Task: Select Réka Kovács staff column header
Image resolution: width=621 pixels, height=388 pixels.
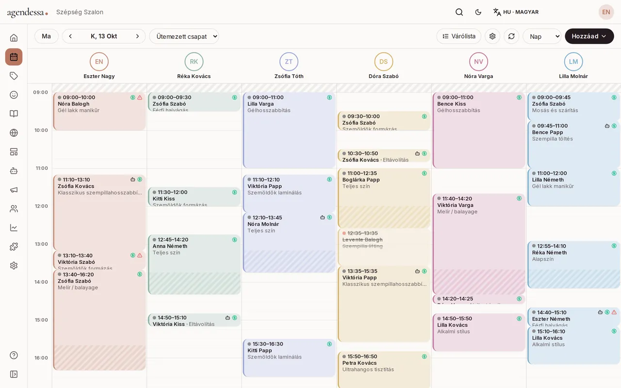Action: tap(194, 66)
